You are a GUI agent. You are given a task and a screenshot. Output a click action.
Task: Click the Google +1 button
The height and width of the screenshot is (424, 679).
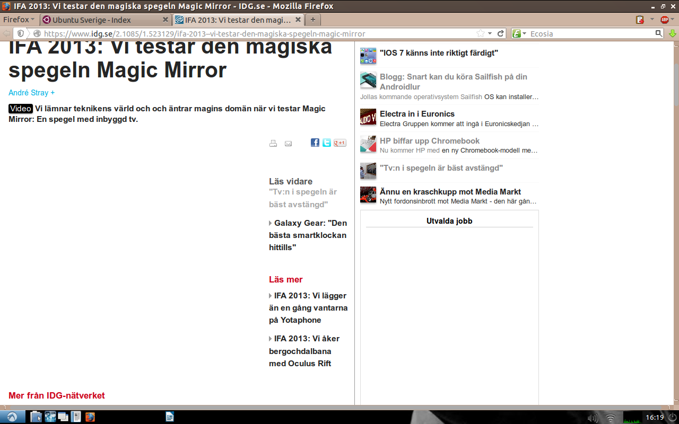click(340, 143)
